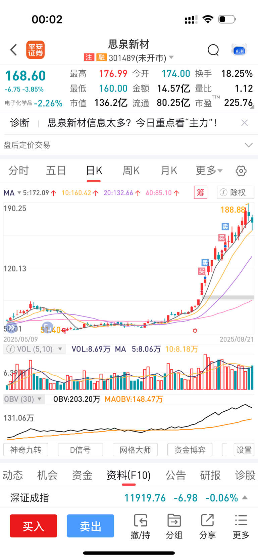Tap the upper 卖 sell marker on chart
The image size is (258, 560).
pyautogui.click(x=225, y=226)
